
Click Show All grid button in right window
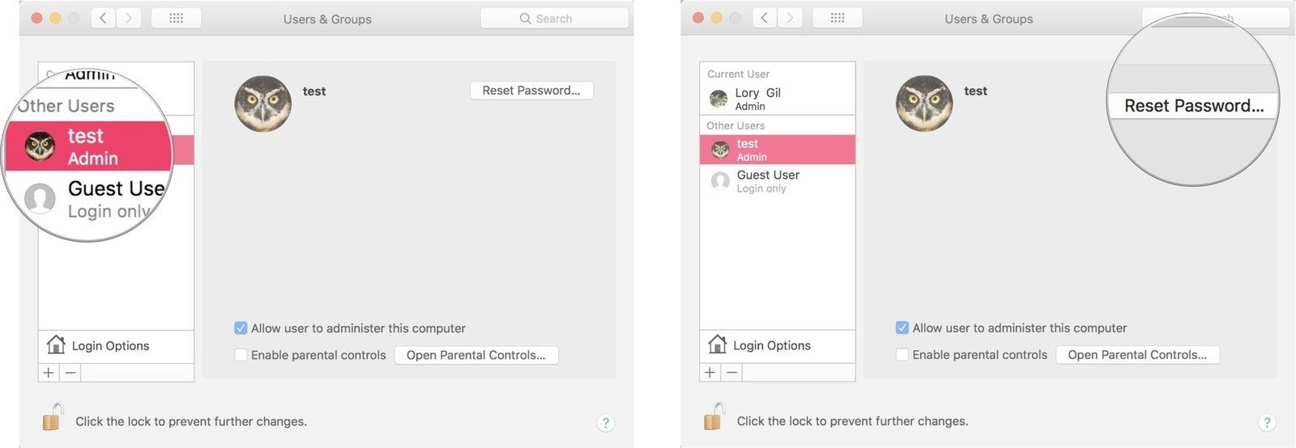click(838, 18)
